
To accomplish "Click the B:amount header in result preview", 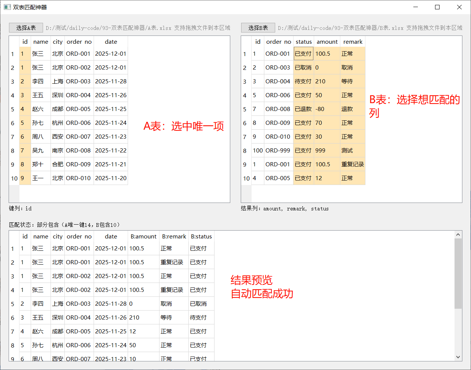I will tap(143, 237).
